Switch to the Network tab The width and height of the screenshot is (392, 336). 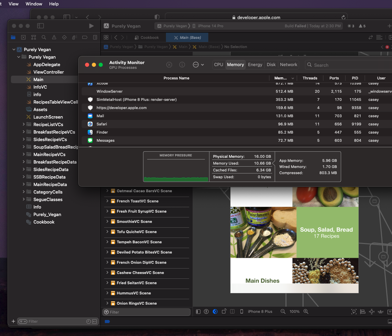click(x=289, y=65)
